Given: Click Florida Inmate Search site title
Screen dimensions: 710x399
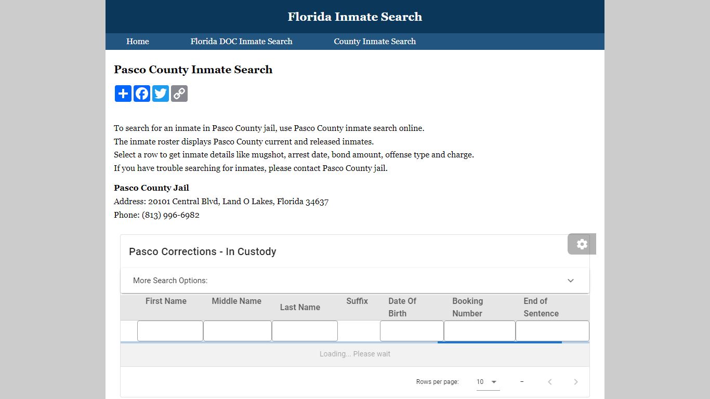Looking at the screenshot, I should 355,17.
